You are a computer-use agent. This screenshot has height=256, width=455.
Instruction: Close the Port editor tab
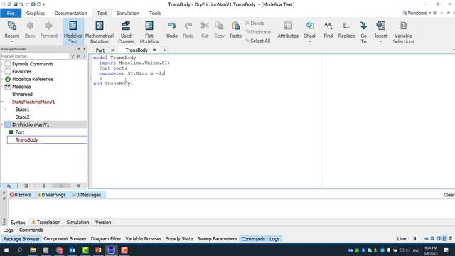112,50
